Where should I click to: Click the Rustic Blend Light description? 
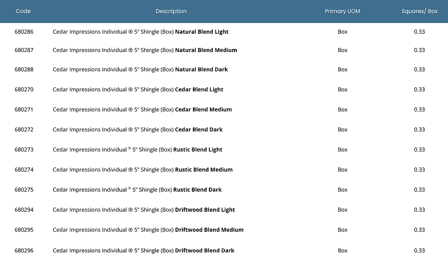tap(137, 150)
